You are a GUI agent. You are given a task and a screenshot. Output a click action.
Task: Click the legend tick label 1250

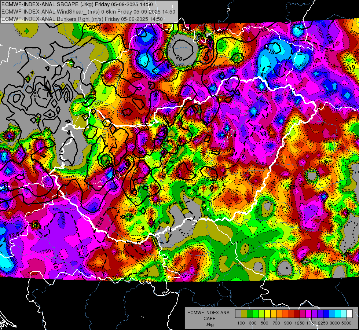[300, 323]
